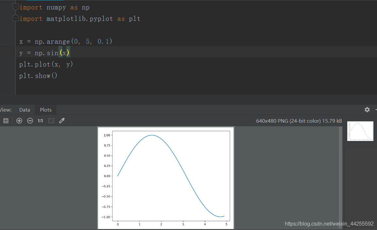Enable fit zoom to window mode
This screenshot has width=377, height=230.
coord(51,121)
